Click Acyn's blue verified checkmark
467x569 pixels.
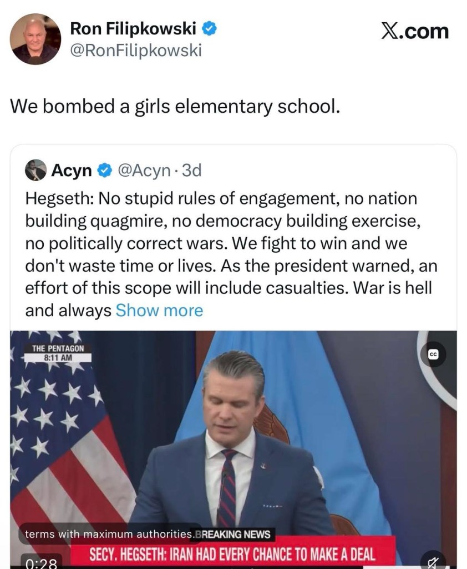(x=104, y=171)
